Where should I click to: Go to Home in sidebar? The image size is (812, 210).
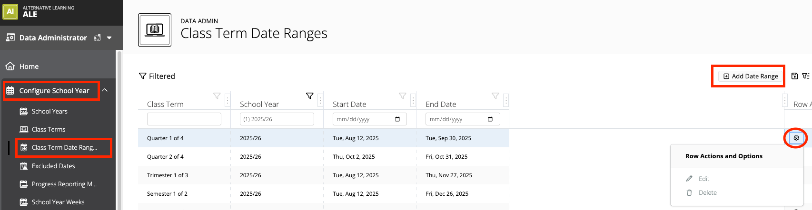(29, 67)
